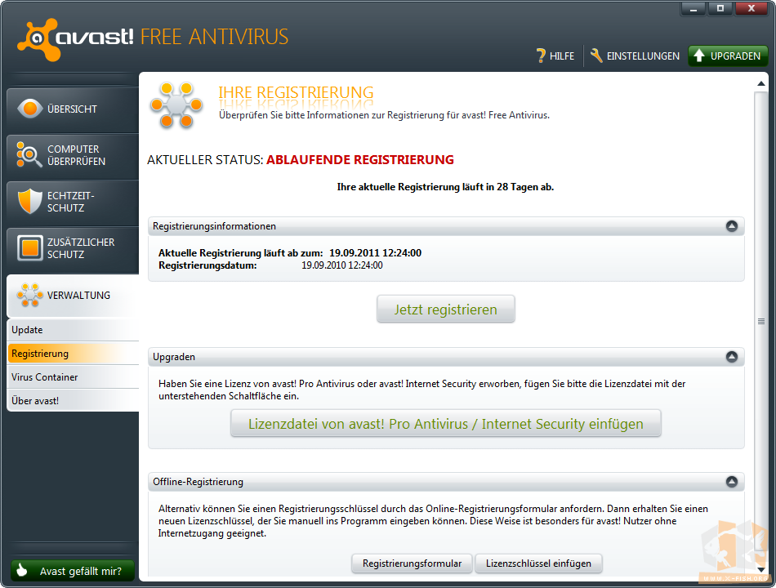Viewport: 776px width, 588px height.
Task: Click the Upgraden button label
Action: click(x=735, y=56)
